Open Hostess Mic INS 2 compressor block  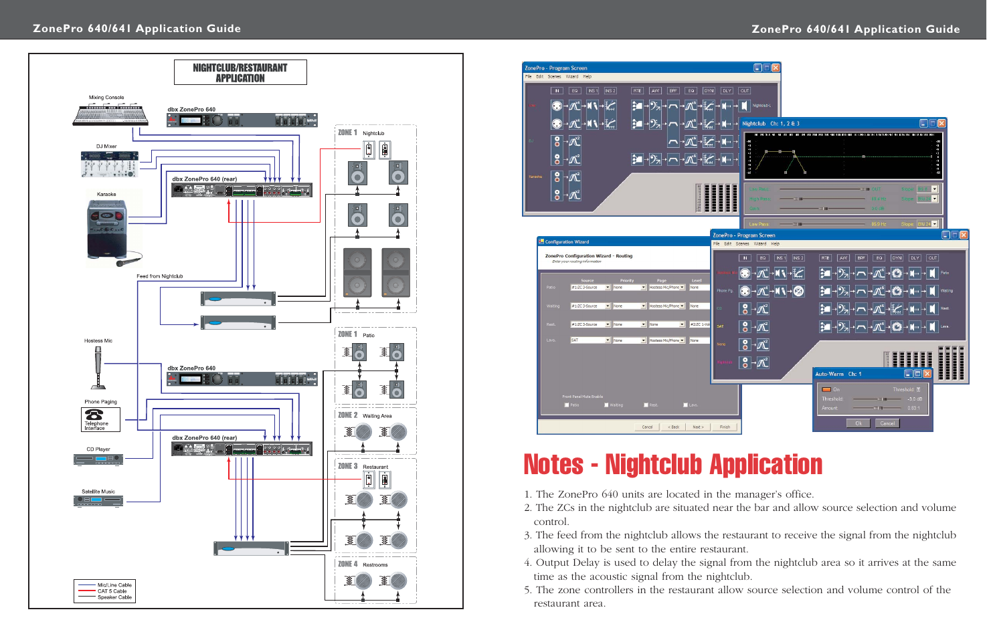point(798,273)
